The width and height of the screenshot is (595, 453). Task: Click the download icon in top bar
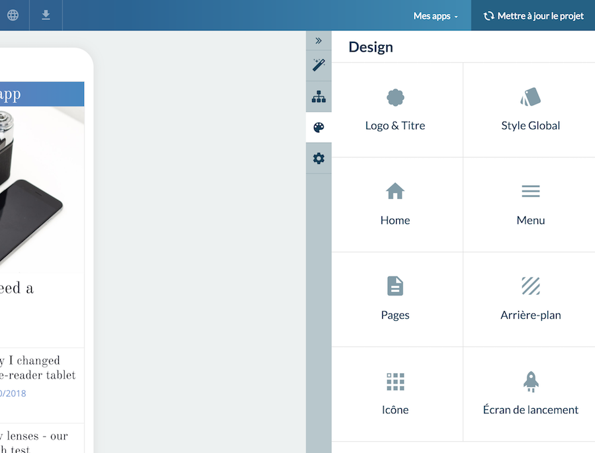(46, 15)
